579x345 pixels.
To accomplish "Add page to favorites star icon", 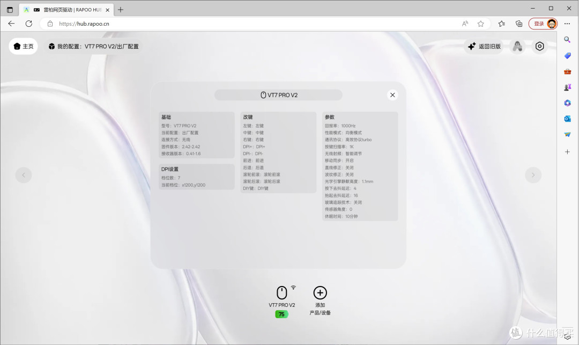I will pyautogui.click(x=480, y=24).
